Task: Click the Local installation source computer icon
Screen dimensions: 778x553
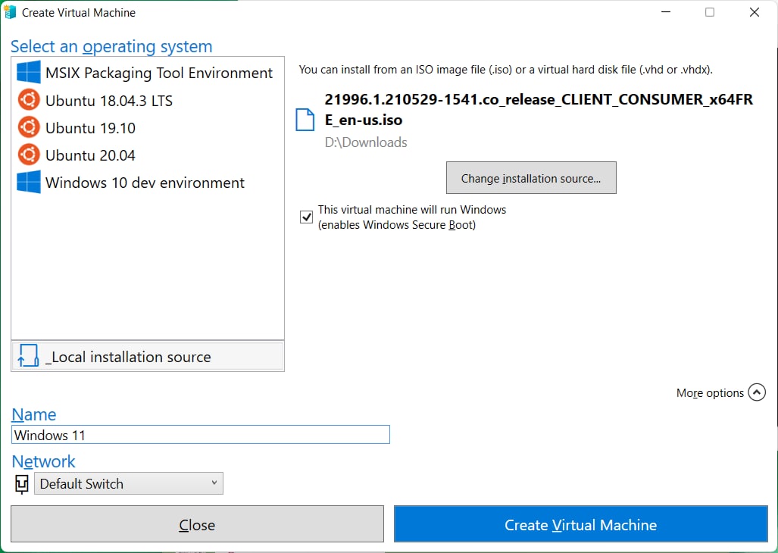Action: pyautogui.click(x=28, y=355)
